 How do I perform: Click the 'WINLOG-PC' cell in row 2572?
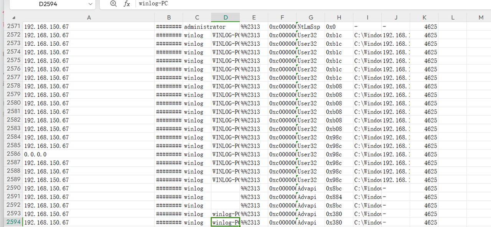(226, 35)
